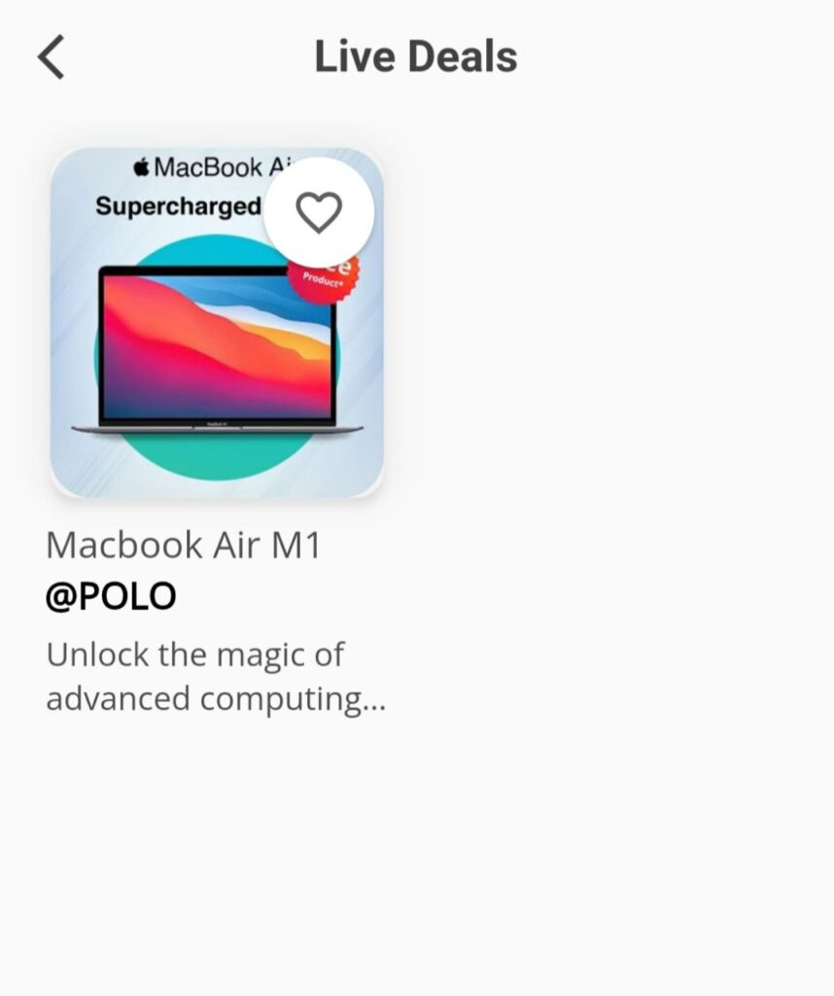Click the truncated "advanced computing..." text line
834x996 pixels.
[216, 698]
